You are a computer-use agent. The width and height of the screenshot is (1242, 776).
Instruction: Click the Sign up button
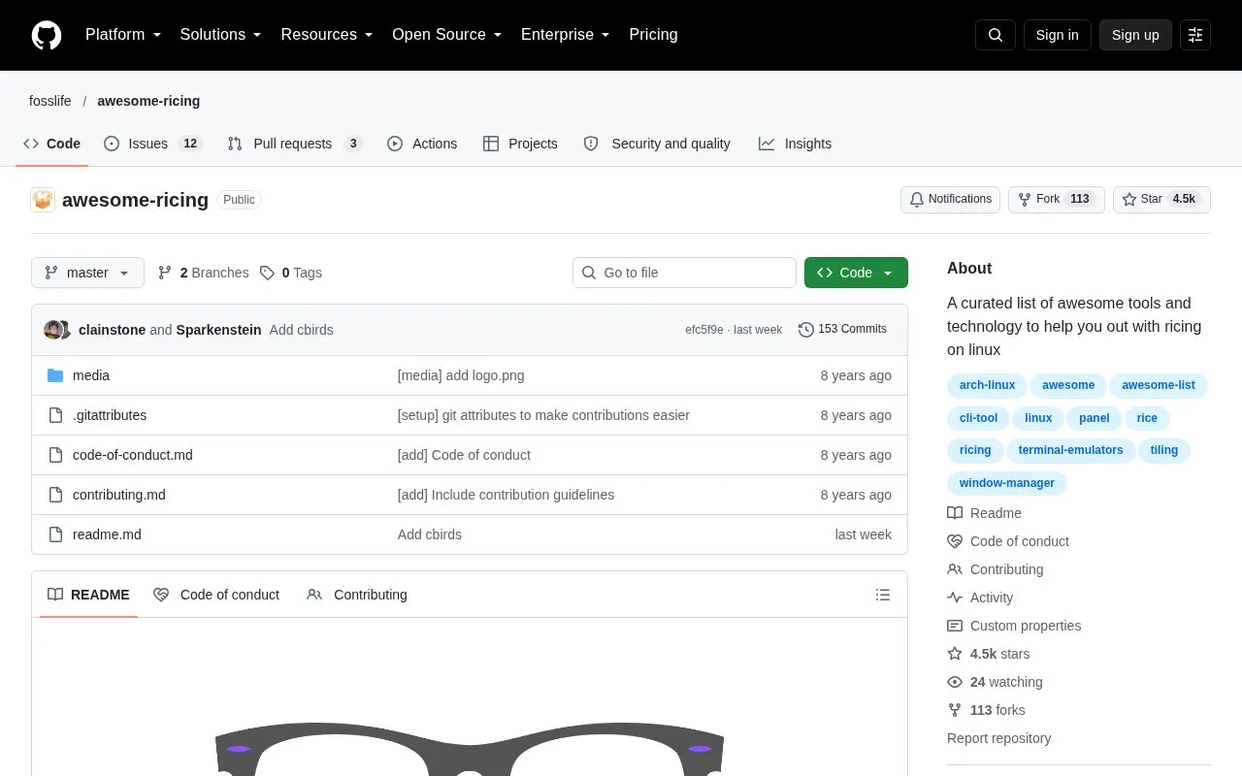1135,35
